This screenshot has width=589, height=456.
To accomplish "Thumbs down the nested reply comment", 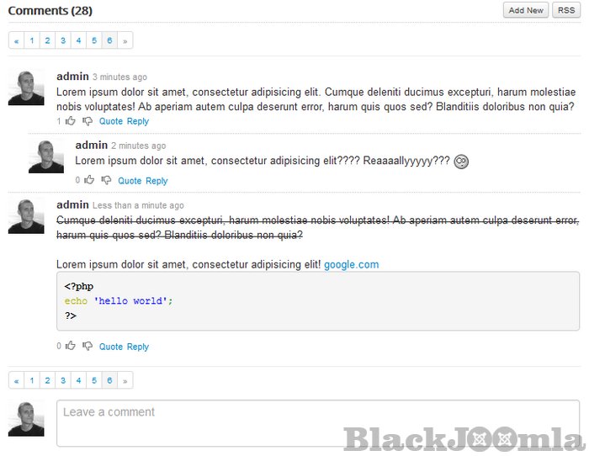I will click(106, 180).
